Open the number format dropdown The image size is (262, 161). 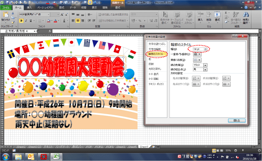[x=156, y=14]
